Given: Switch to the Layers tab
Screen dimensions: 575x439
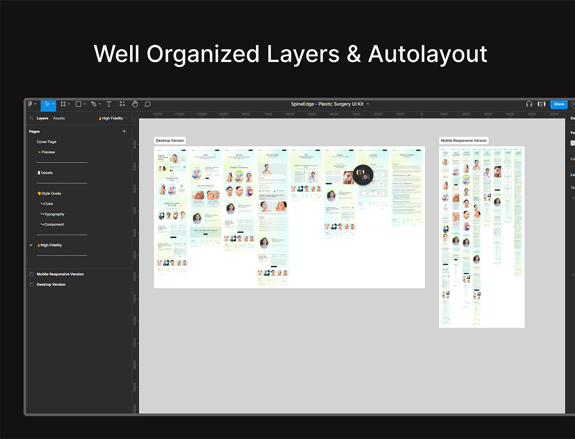Looking at the screenshot, I should pos(42,118).
